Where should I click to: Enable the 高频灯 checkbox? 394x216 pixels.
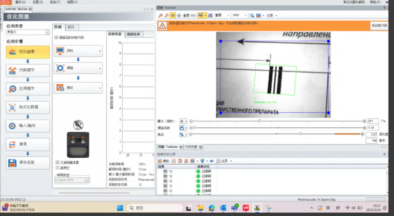click(x=58, y=168)
